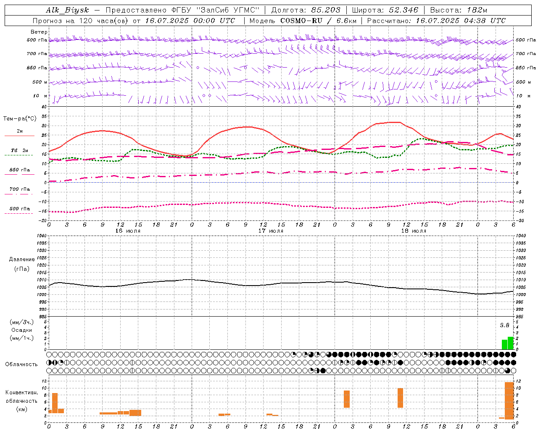Click the forecast label Прогноз на 120 часа(ов)
Viewport: 538px width, 430px height.
pos(81,21)
